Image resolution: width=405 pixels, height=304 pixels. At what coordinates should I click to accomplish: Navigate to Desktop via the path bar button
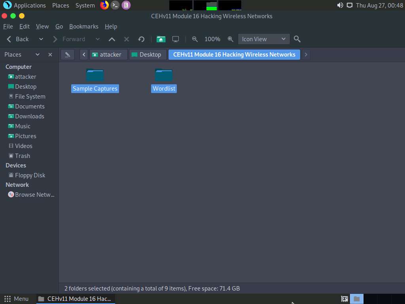coord(148,54)
